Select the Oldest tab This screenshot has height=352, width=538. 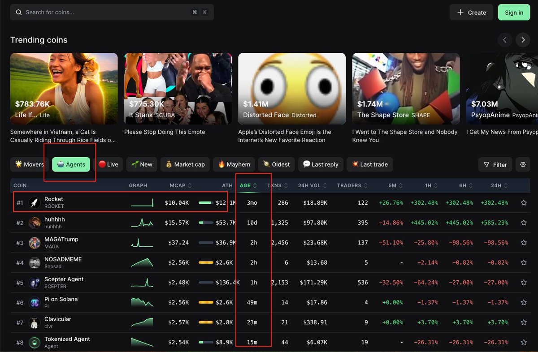(x=277, y=164)
